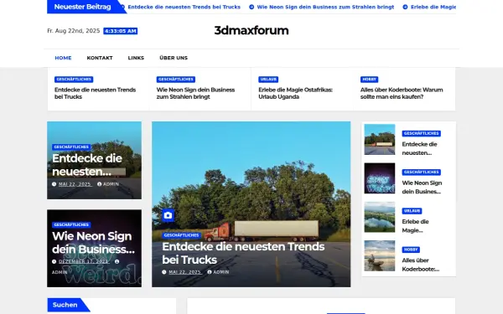Open the Home menu item
The height and width of the screenshot is (314, 503).
pos(63,58)
